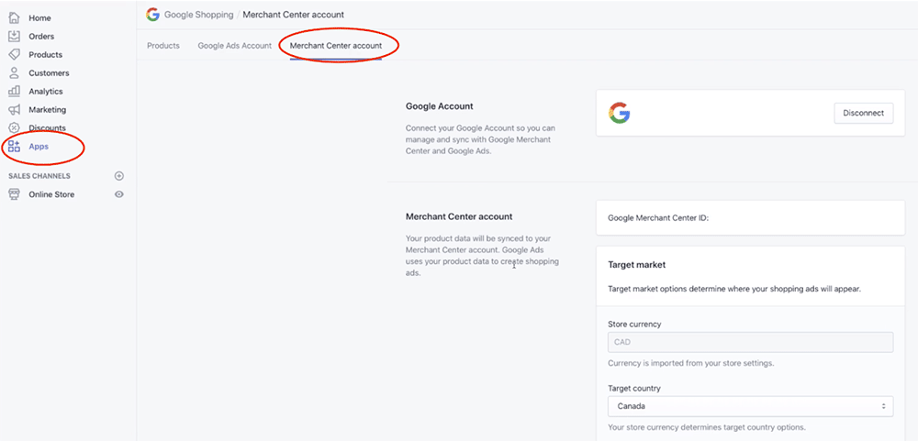Click the Online Store shop icon

[14, 194]
